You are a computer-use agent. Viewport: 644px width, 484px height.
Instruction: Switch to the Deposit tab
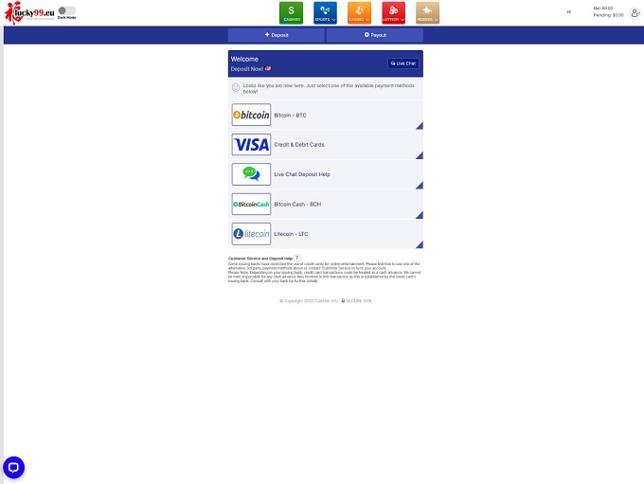coord(277,35)
